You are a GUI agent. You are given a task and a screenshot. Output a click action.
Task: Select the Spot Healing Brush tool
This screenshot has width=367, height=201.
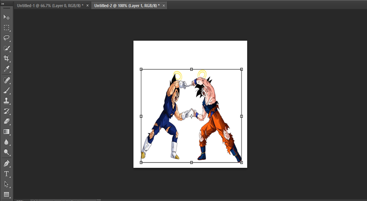[x=6, y=80]
